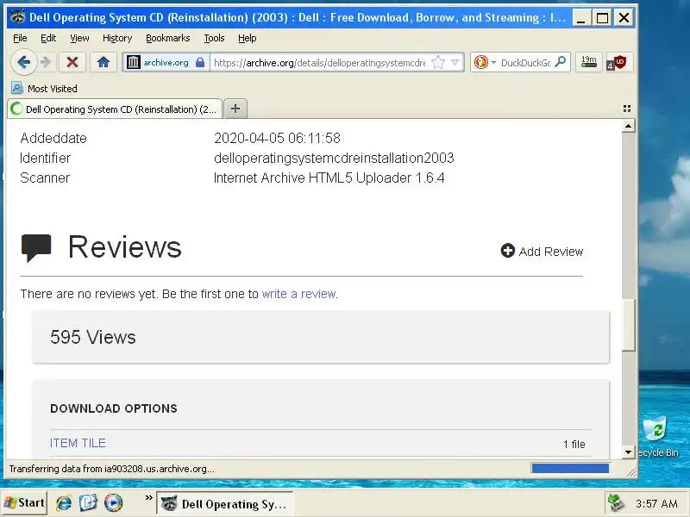Viewport: 690px width, 517px height.
Task: Expand quick launch overflow chevron
Action: [x=148, y=498]
